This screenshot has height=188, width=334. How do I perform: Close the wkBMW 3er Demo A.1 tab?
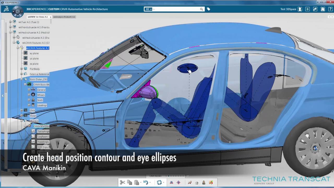tap(51, 17)
